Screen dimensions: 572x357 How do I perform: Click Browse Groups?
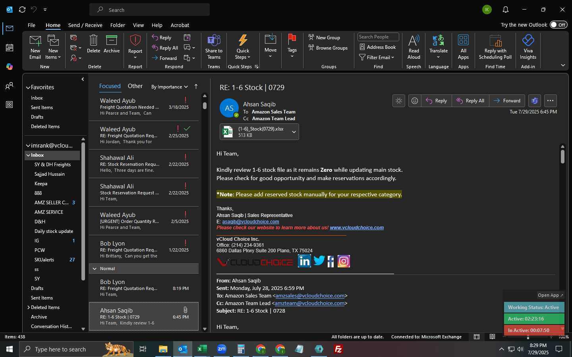pos(328,48)
